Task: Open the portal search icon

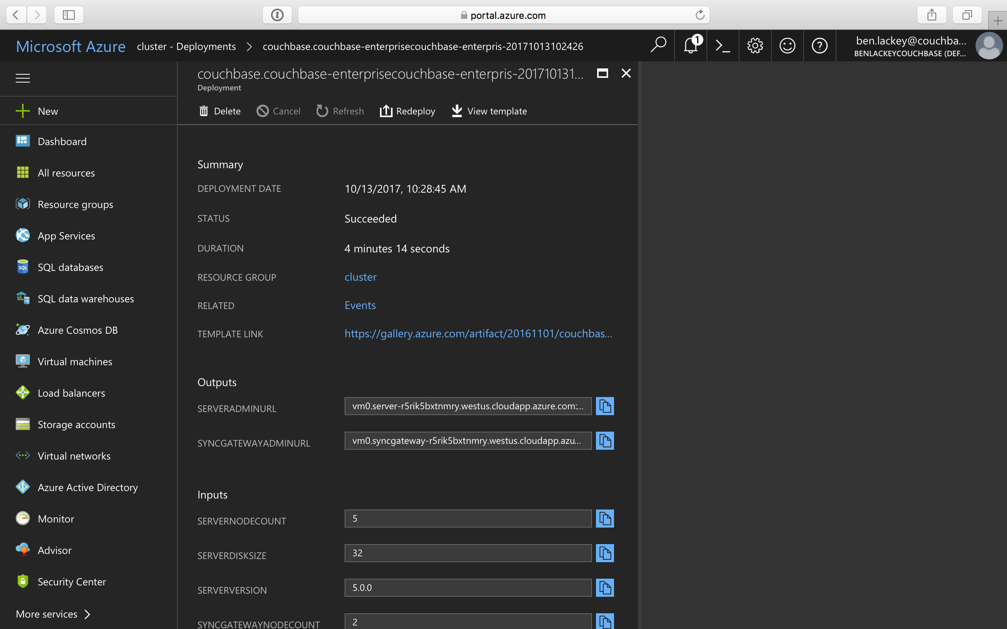Action: [658, 45]
